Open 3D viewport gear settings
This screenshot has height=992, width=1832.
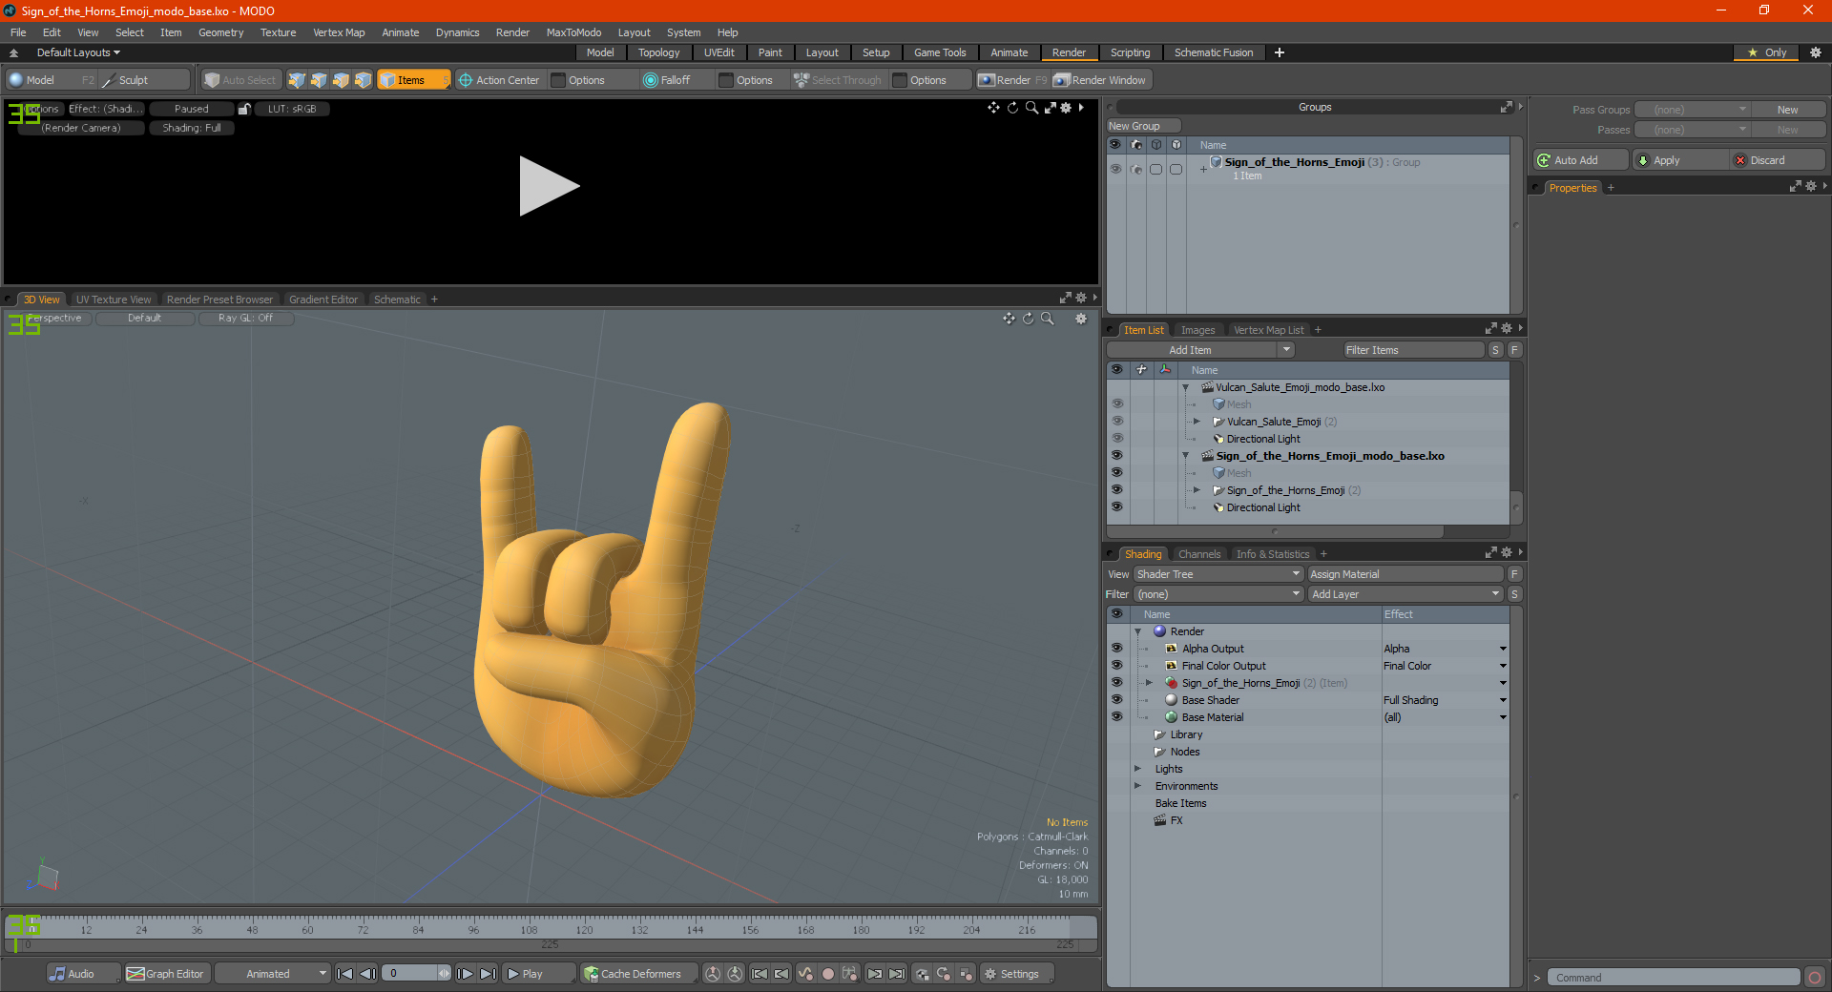pos(1081,319)
